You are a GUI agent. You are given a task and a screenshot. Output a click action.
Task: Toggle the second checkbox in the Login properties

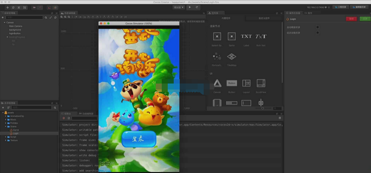pyautogui.click(x=317, y=33)
